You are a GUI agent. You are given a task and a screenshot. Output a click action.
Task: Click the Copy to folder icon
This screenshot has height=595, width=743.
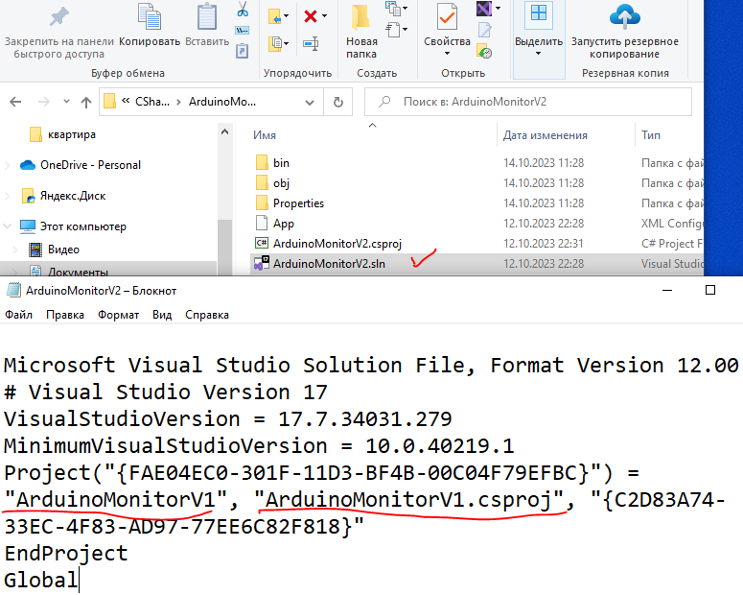pos(275,43)
